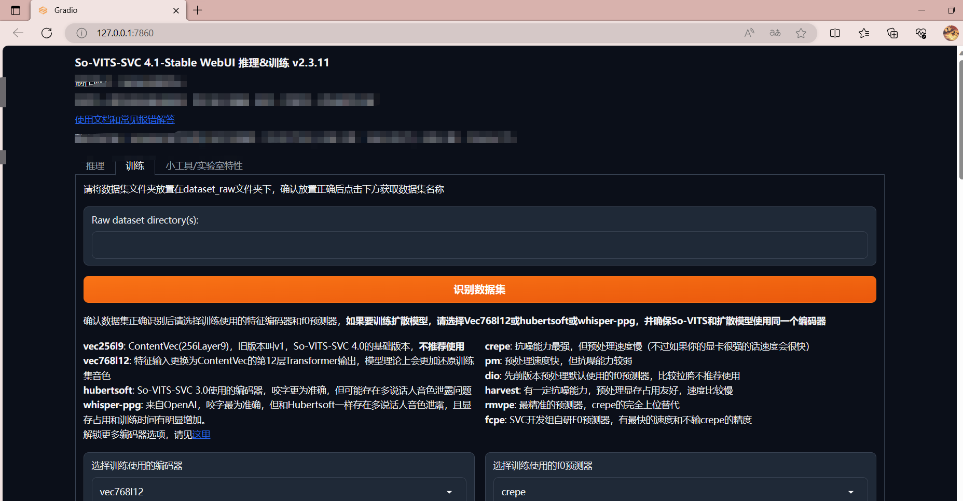Expand the crepe f0 predictor dropdown

[x=680, y=492]
